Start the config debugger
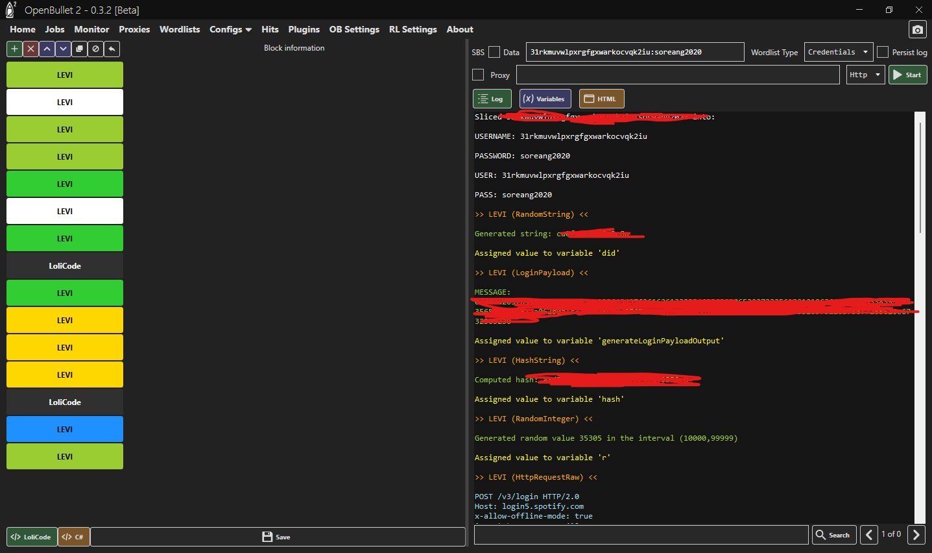932x553 pixels. 907,75
